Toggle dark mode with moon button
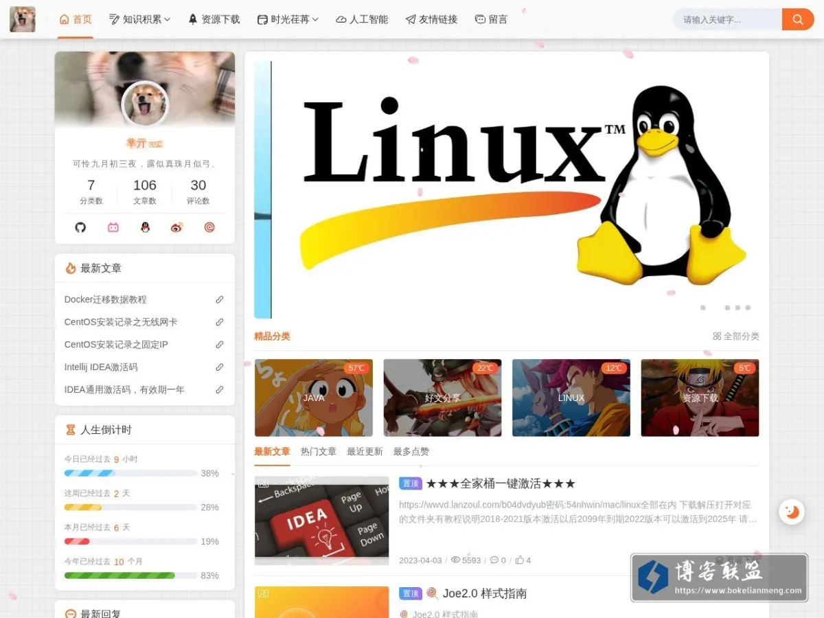The image size is (824, 618). click(792, 512)
